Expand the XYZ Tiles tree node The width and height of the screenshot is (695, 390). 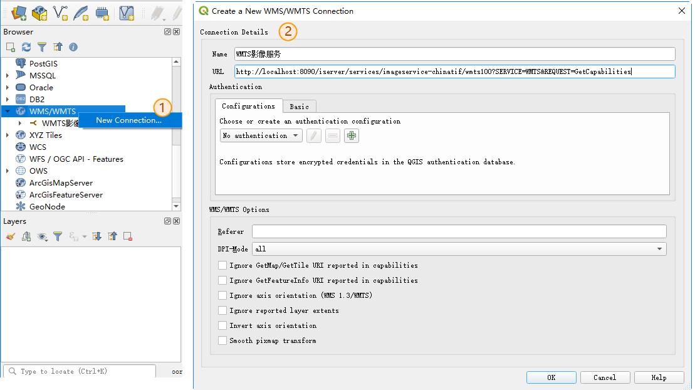(x=8, y=135)
